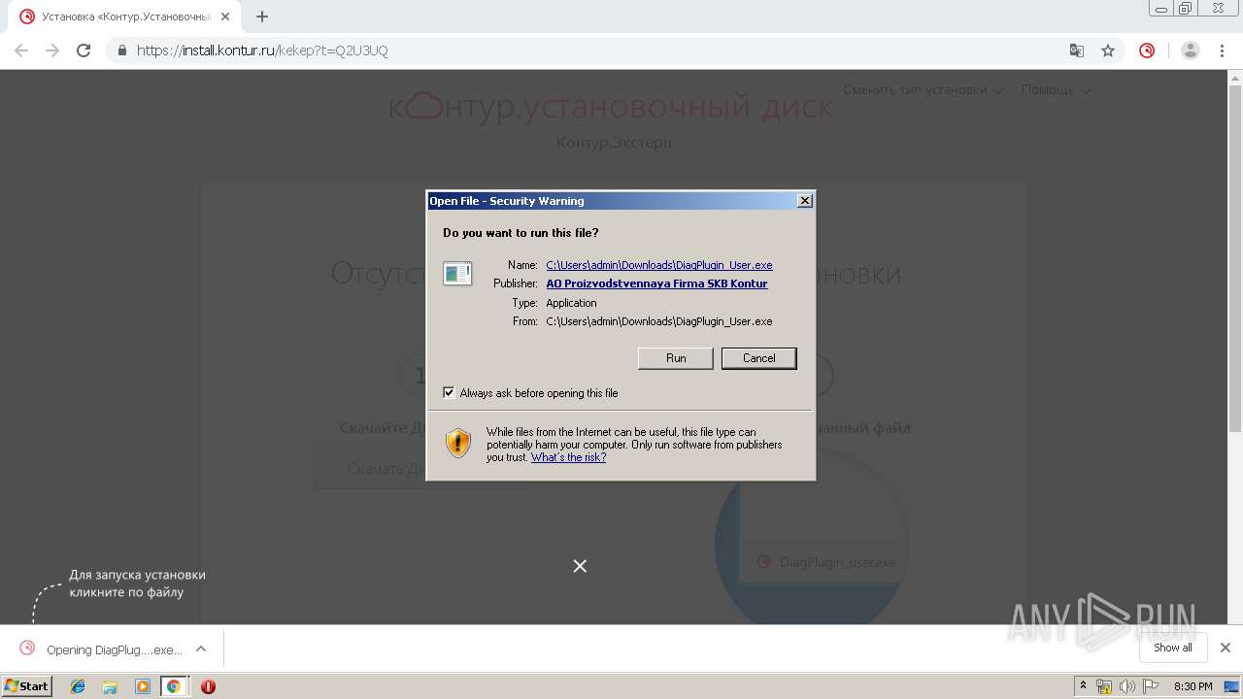Click DiagPlugin_user.exe illustration in the page

tap(828, 562)
